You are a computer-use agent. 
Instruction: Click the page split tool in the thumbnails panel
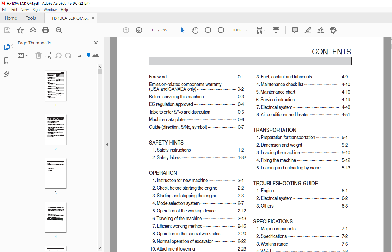pos(48,55)
